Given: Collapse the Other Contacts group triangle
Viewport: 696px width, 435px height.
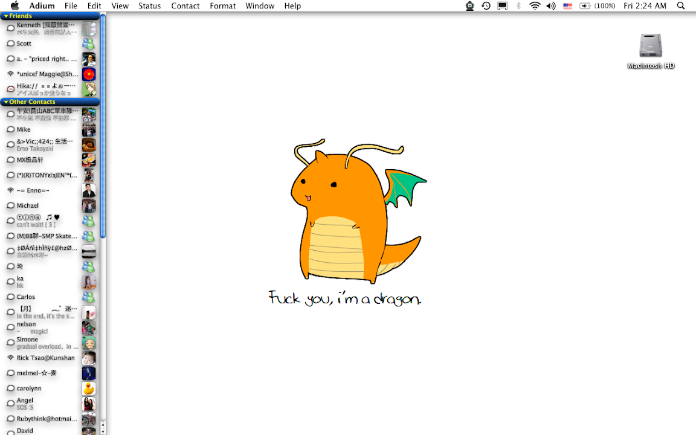Looking at the screenshot, I should [x=6, y=102].
